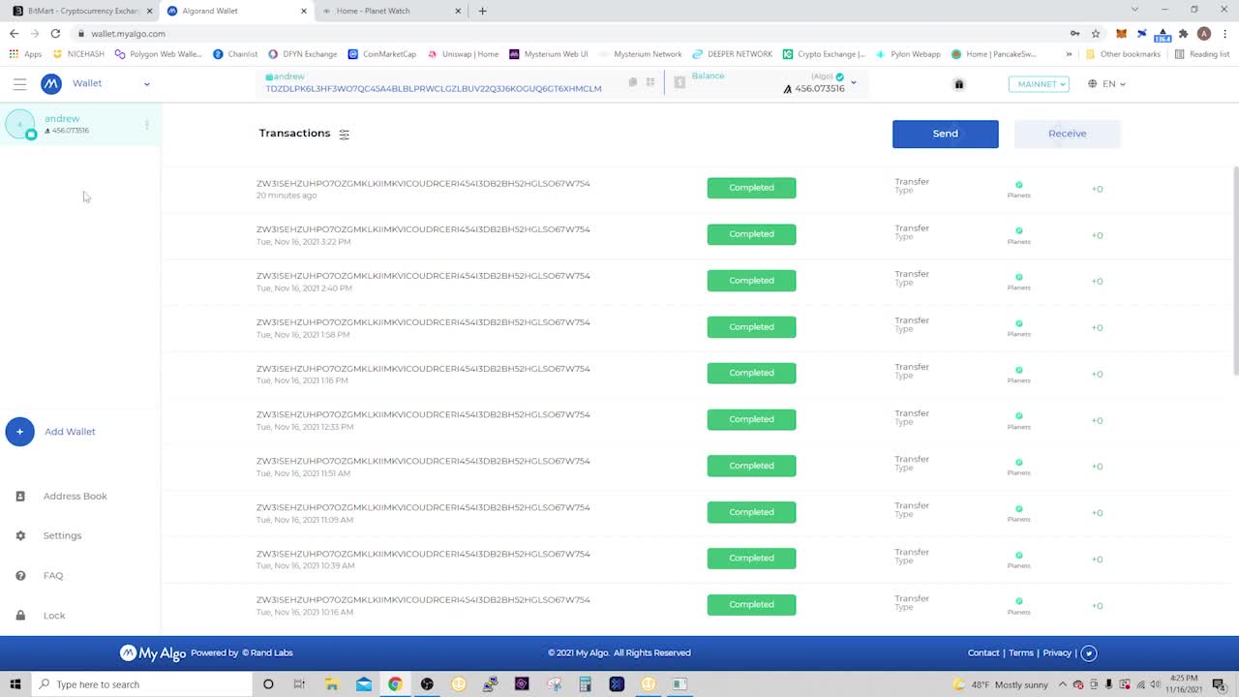Image resolution: width=1239 pixels, height=697 pixels.
Task: Open the andrew wallet options dots
Action: (147, 124)
